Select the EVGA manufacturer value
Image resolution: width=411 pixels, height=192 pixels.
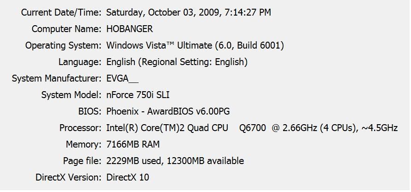click(x=122, y=78)
